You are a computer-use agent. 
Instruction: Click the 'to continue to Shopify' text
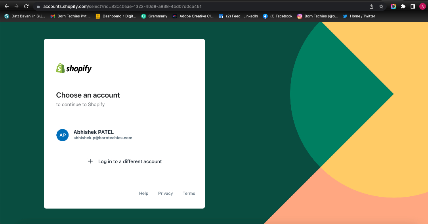(80, 104)
